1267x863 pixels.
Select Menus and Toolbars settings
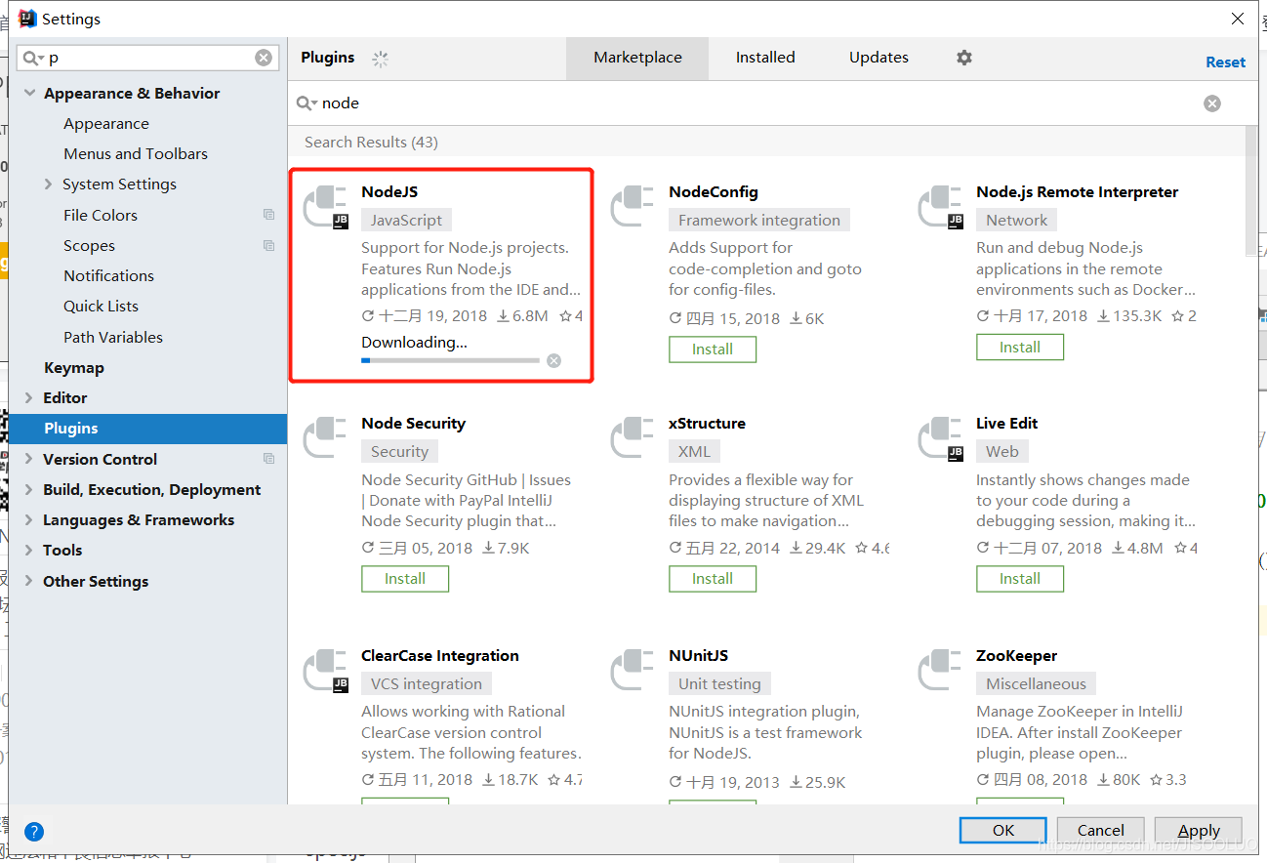[136, 154]
